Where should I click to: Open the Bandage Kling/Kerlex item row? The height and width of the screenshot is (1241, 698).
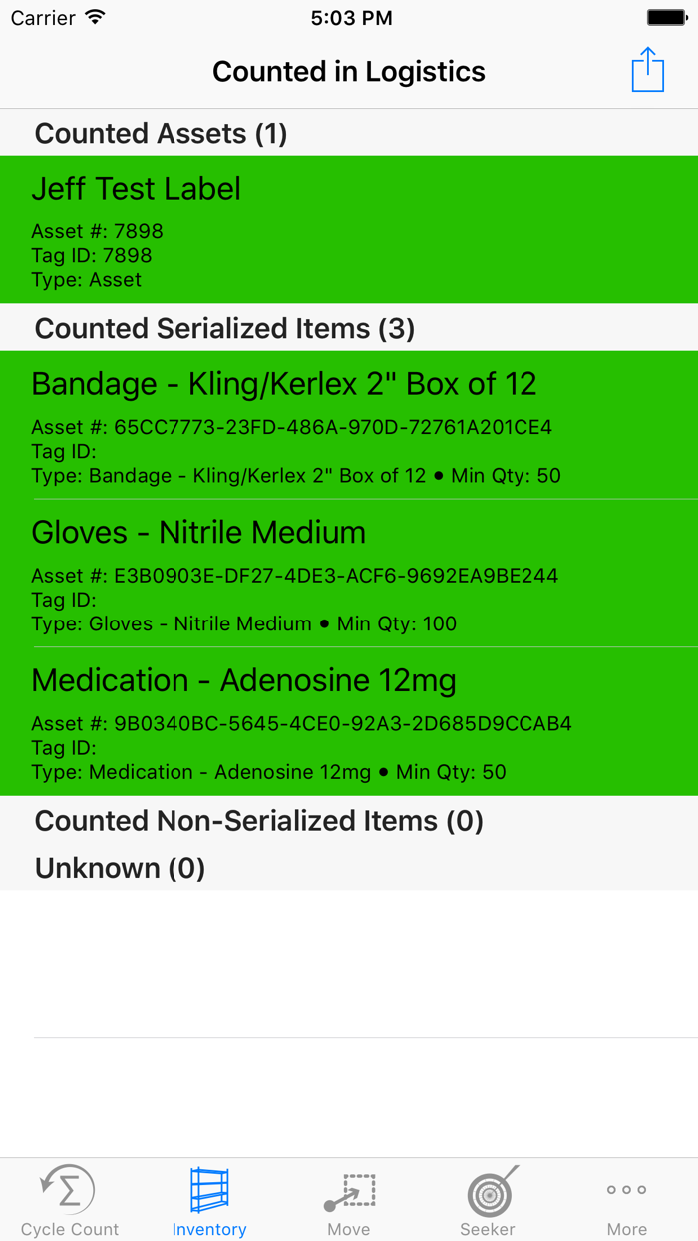[x=349, y=425]
